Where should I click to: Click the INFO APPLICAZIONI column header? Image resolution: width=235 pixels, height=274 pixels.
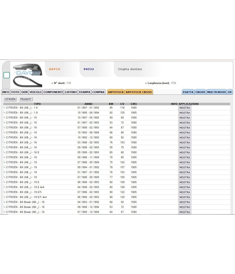click(x=185, y=104)
